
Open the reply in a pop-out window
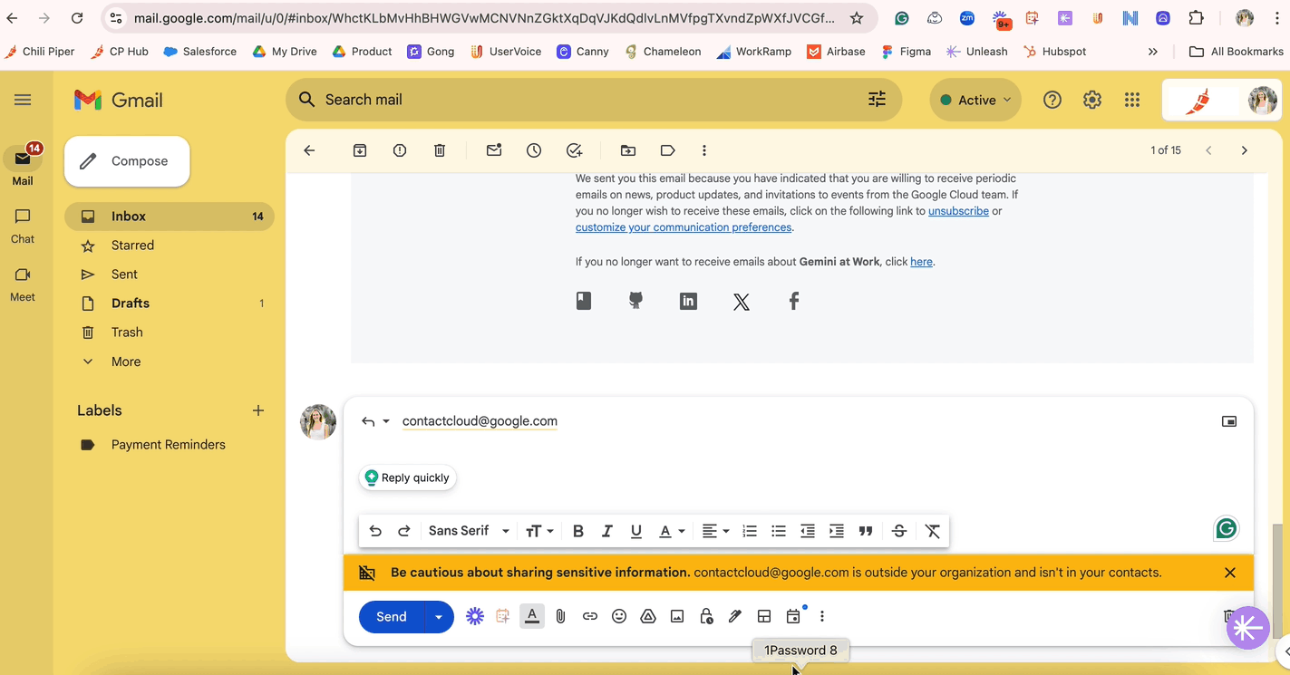coord(1229,421)
